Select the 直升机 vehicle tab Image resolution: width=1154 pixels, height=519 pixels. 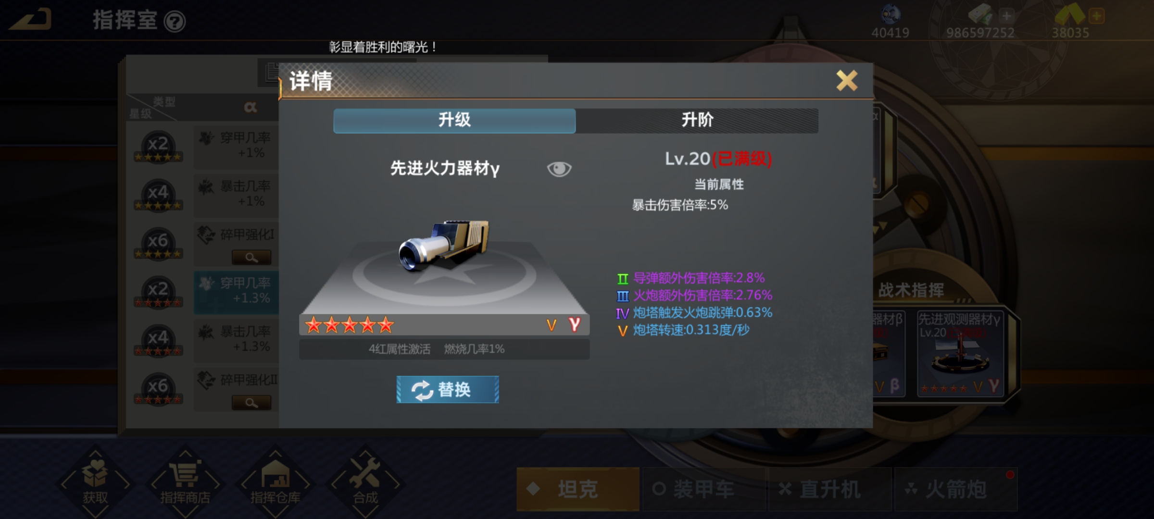[x=829, y=489]
